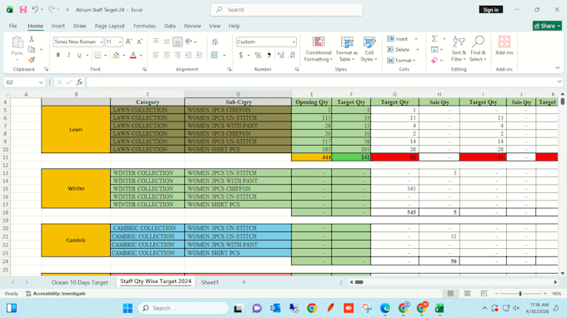567x318 pixels.
Task: Toggle Middle Align vertical alignment
Action: click(167, 42)
